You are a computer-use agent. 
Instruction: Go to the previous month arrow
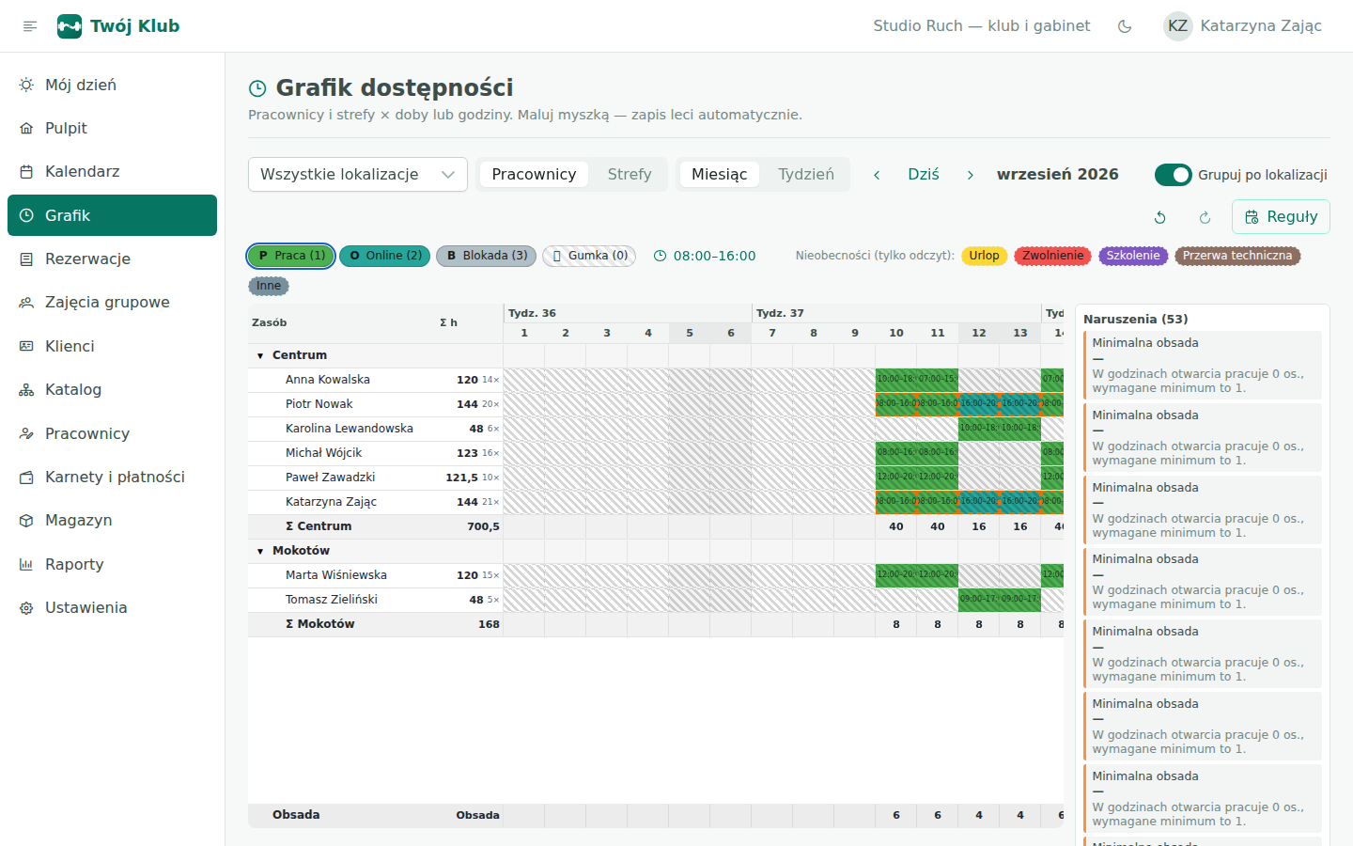877,175
